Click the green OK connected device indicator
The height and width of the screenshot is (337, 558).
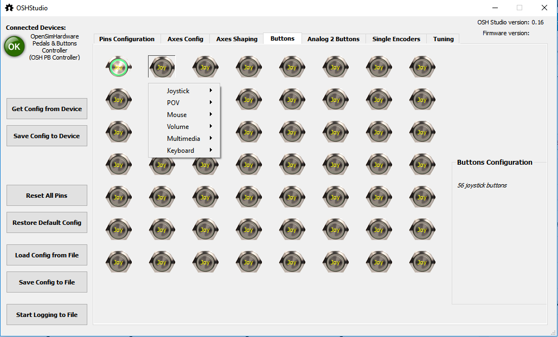[x=14, y=47]
